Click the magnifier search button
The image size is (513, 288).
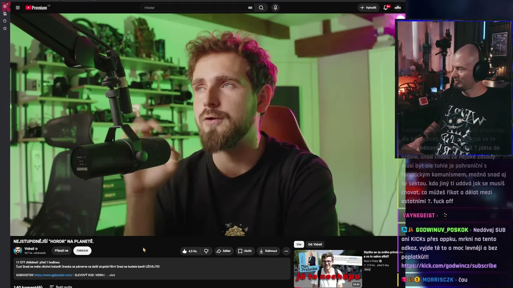(261, 8)
